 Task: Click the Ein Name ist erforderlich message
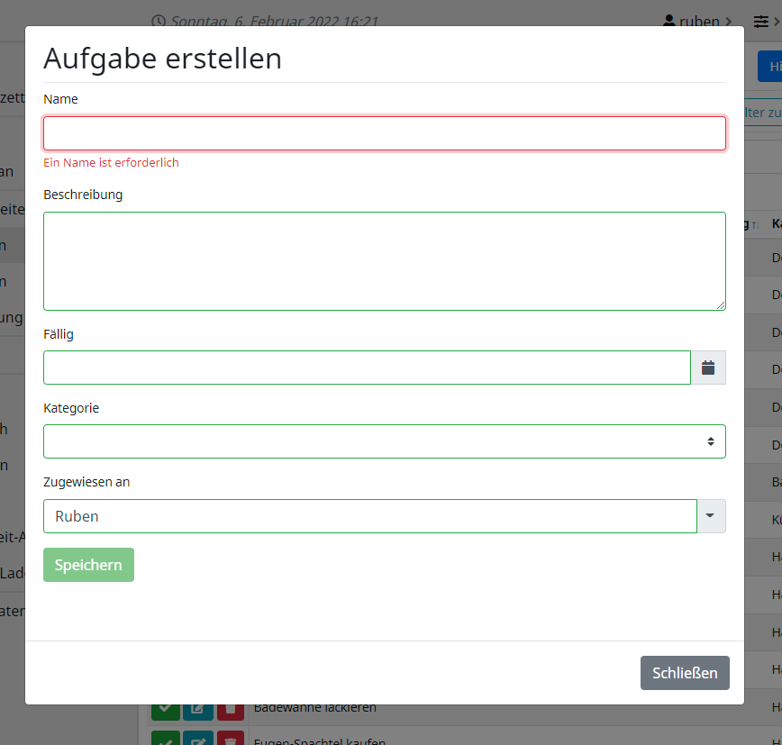tap(111, 162)
